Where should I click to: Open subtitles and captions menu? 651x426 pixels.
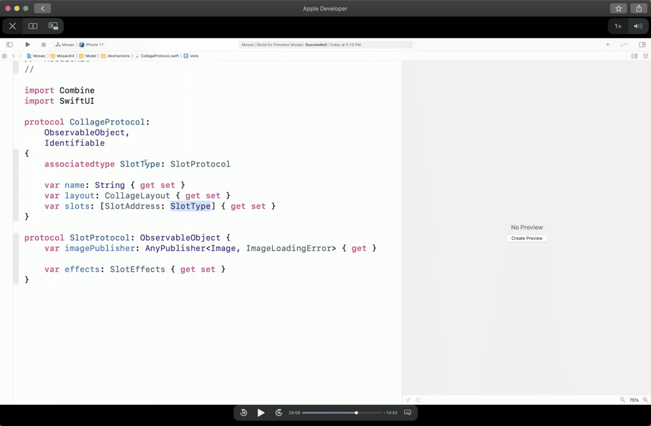[x=408, y=412]
